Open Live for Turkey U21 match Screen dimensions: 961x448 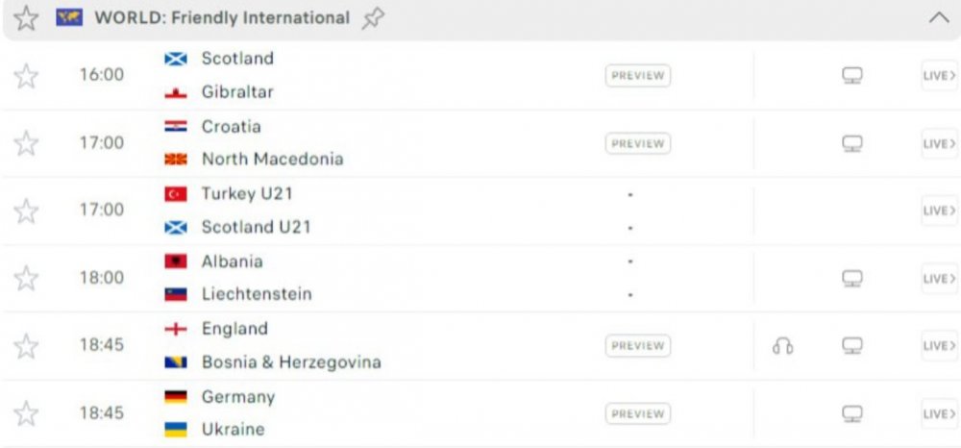click(x=939, y=211)
